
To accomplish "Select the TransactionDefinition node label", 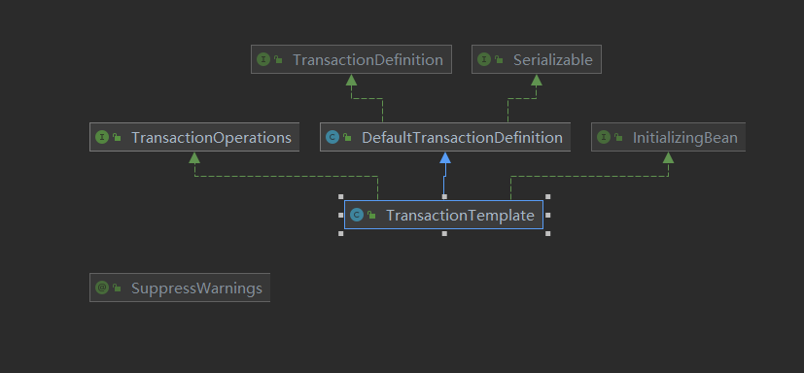I will click(x=367, y=60).
